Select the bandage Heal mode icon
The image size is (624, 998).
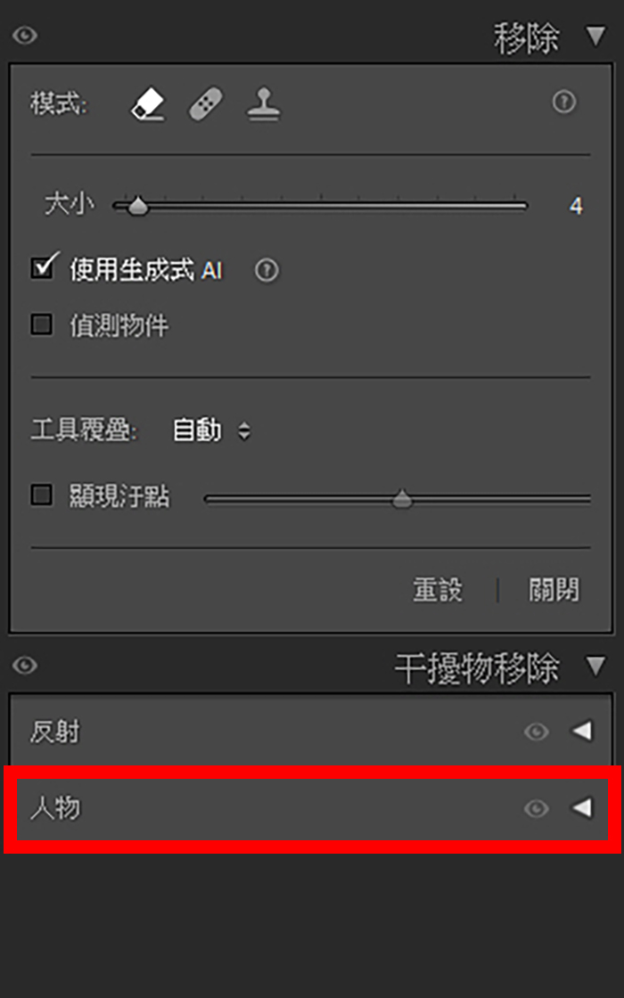(206, 104)
